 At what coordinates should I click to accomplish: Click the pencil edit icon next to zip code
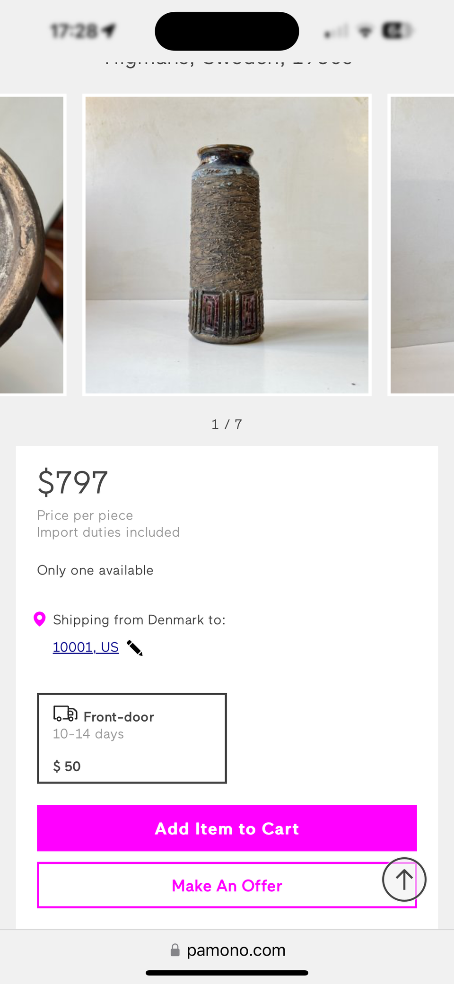click(135, 648)
